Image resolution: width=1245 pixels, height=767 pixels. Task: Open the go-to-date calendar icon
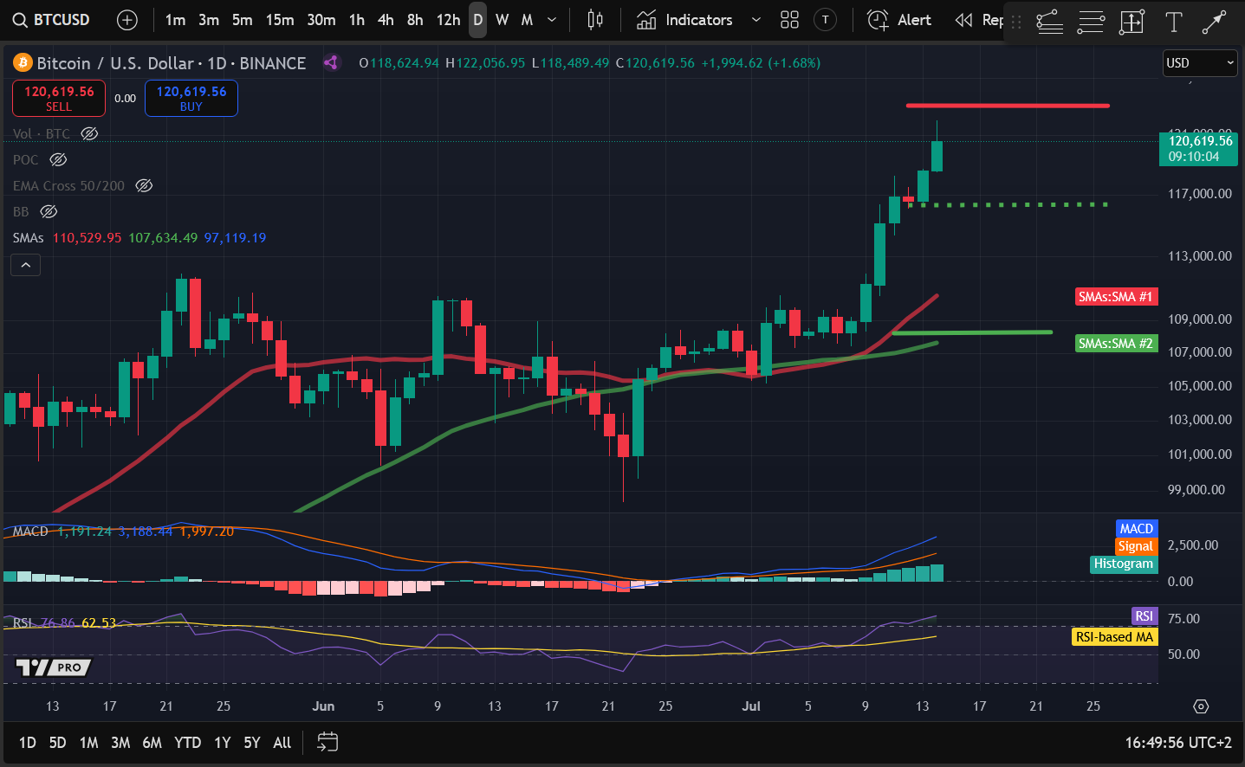[327, 742]
